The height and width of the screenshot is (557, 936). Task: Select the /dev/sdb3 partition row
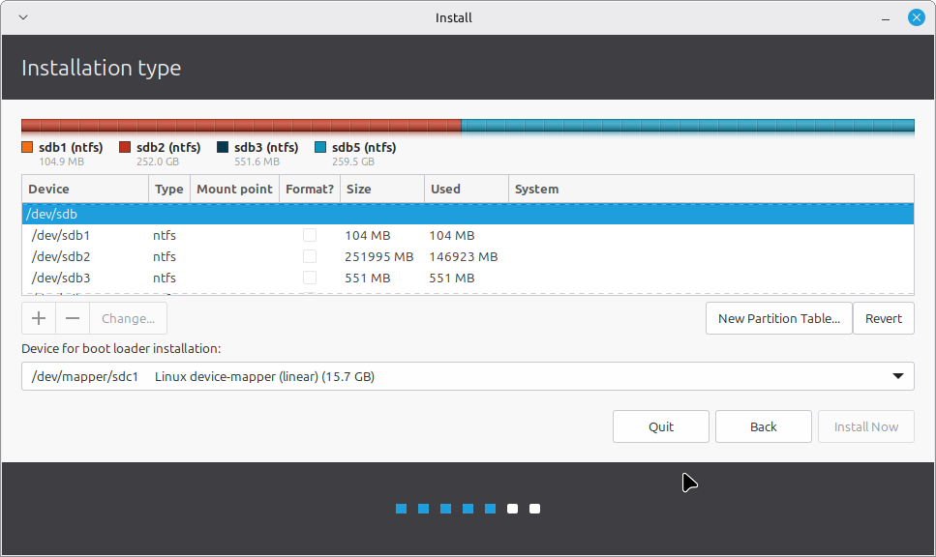click(468, 278)
